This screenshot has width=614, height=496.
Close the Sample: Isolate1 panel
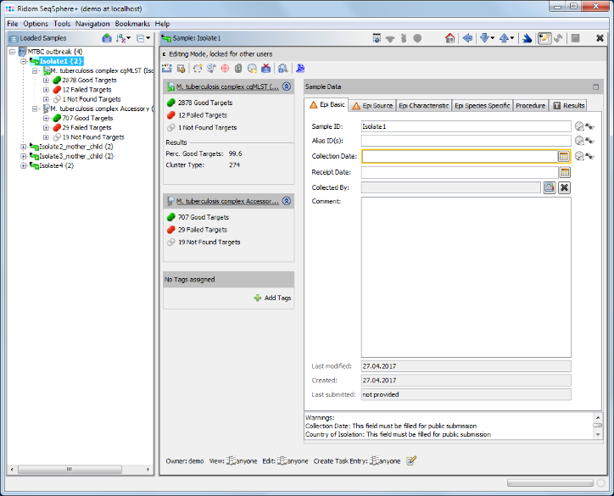coord(600,38)
